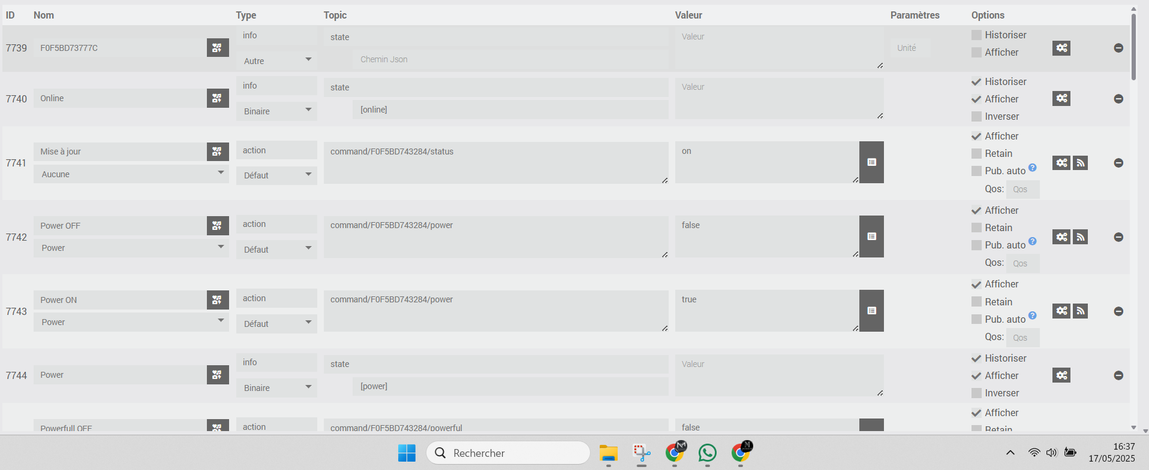Screen dimensions: 1149x470
Task: Open icon chooser for the F0F5BD73777C command
Action: click(x=218, y=48)
